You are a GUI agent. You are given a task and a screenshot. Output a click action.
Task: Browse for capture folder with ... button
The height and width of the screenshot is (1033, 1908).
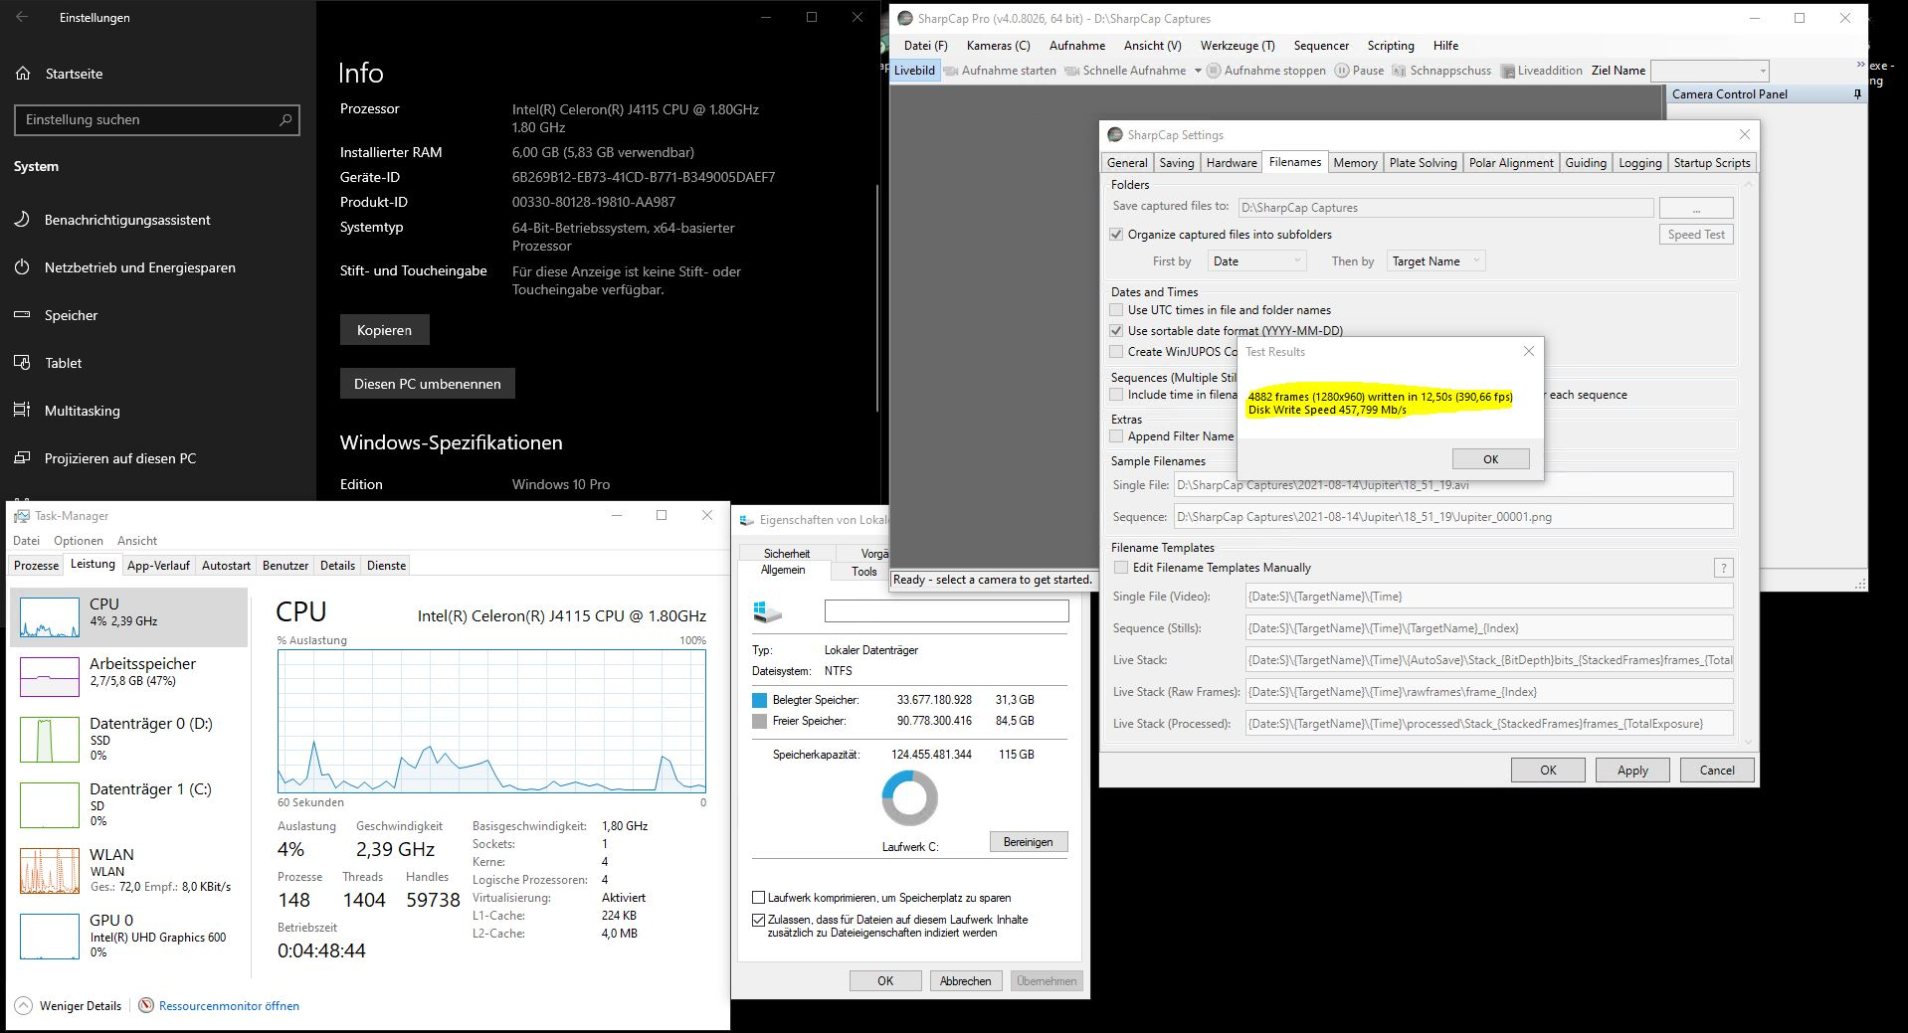[x=1696, y=208]
